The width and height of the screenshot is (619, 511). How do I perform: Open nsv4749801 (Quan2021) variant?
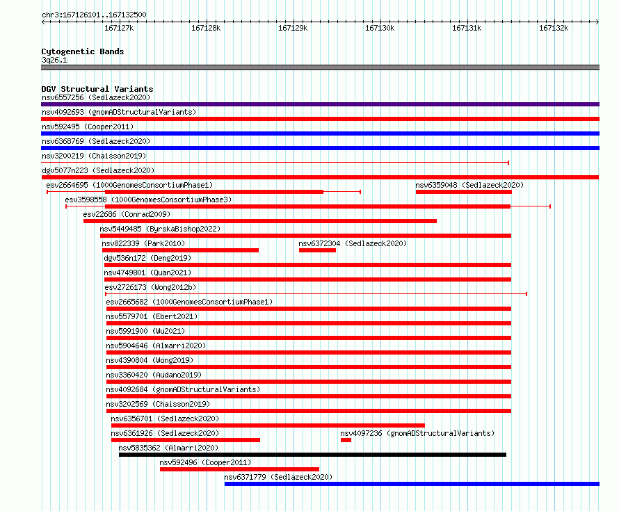pyautogui.click(x=147, y=273)
